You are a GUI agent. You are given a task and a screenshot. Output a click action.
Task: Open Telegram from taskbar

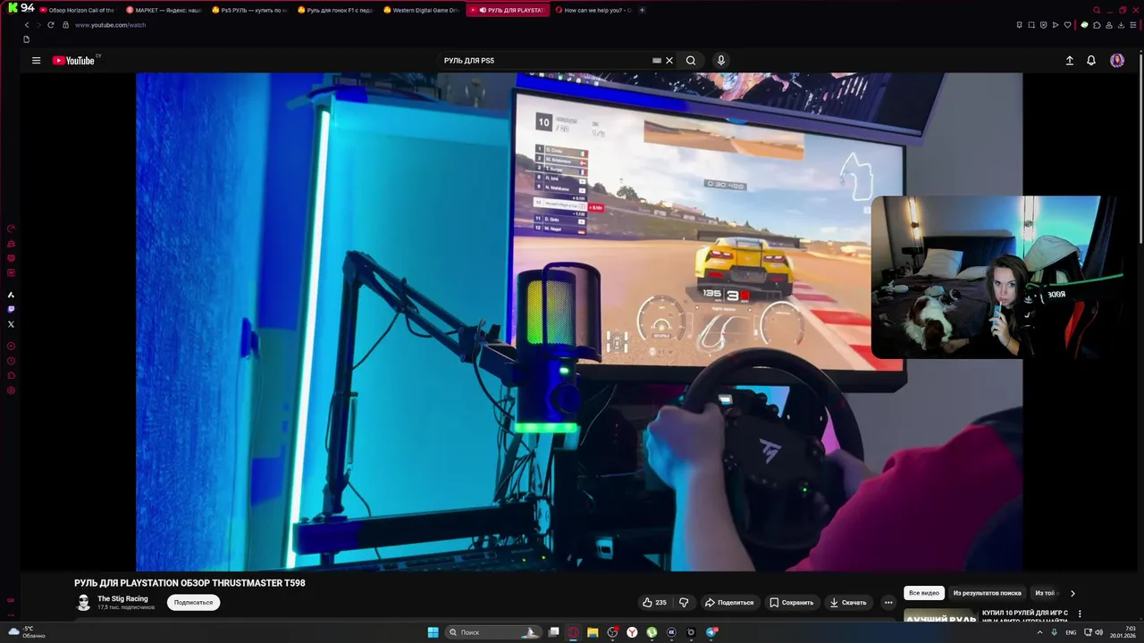tap(711, 632)
